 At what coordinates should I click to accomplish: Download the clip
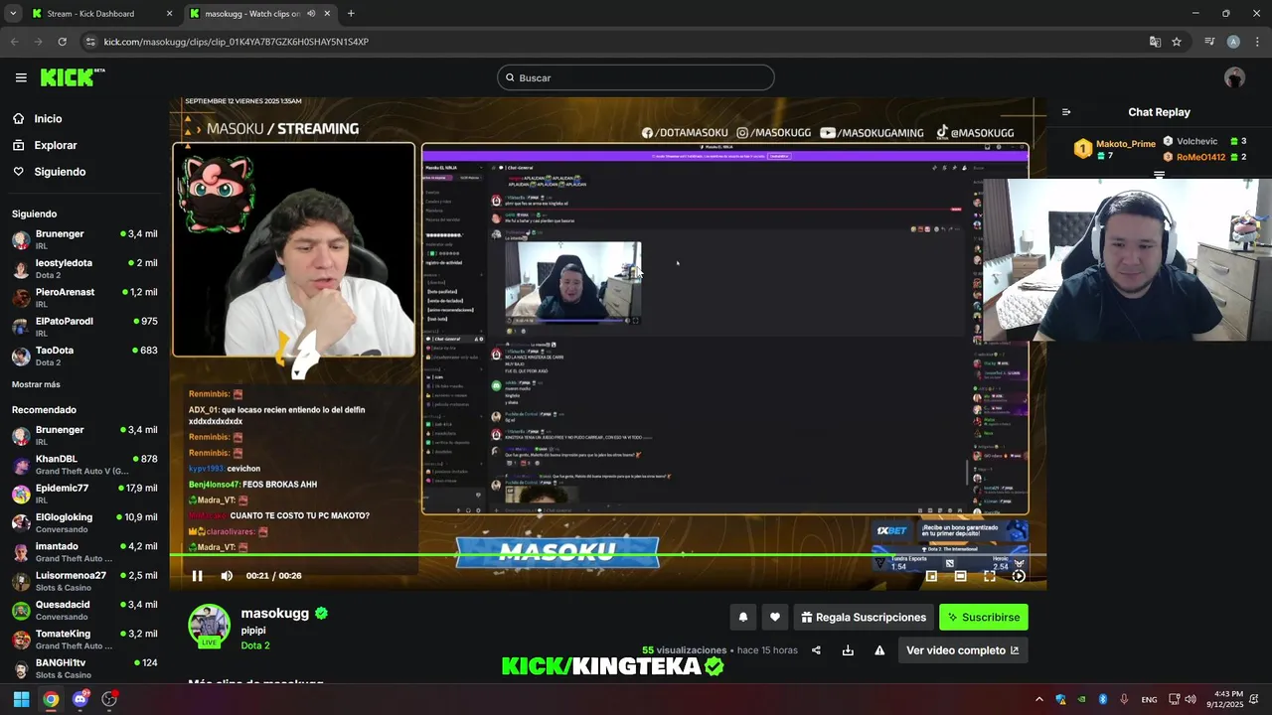pos(848,650)
